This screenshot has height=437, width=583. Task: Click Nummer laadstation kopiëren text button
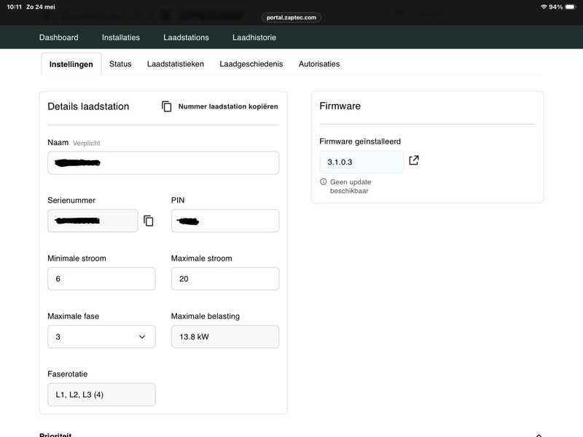pyautogui.click(x=228, y=106)
